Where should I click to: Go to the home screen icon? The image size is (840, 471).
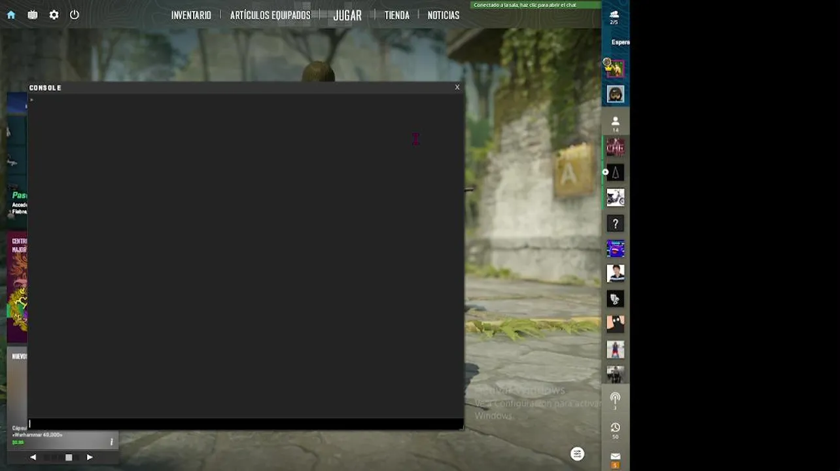click(11, 14)
